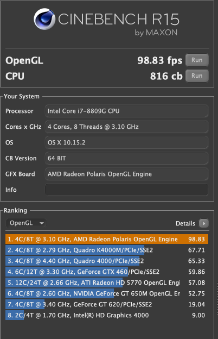Open the OpenGL ranking type dropdown
218x339 pixels.
click(x=26, y=223)
